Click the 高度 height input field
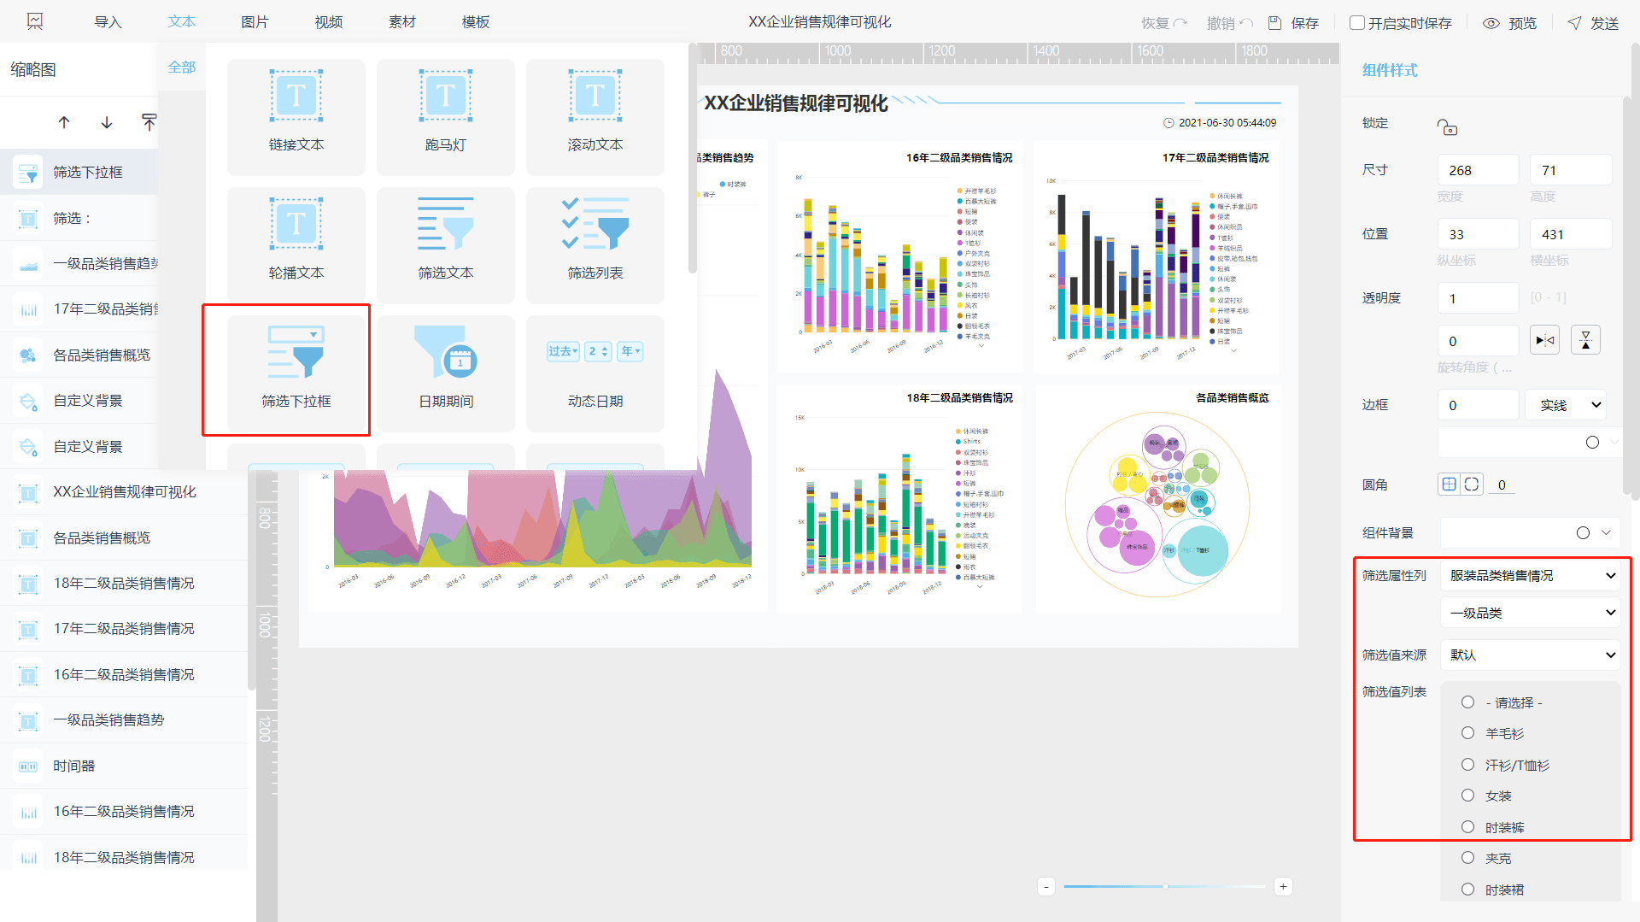1640x922 pixels. pos(1571,170)
